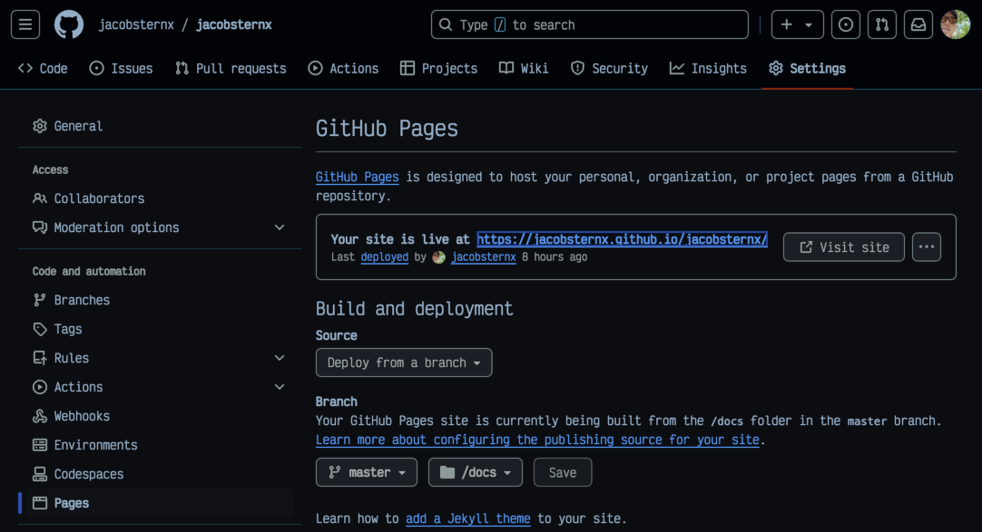The height and width of the screenshot is (532, 982).
Task: Switch to the Projects tab
Action: pyautogui.click(x=439, y=69)
